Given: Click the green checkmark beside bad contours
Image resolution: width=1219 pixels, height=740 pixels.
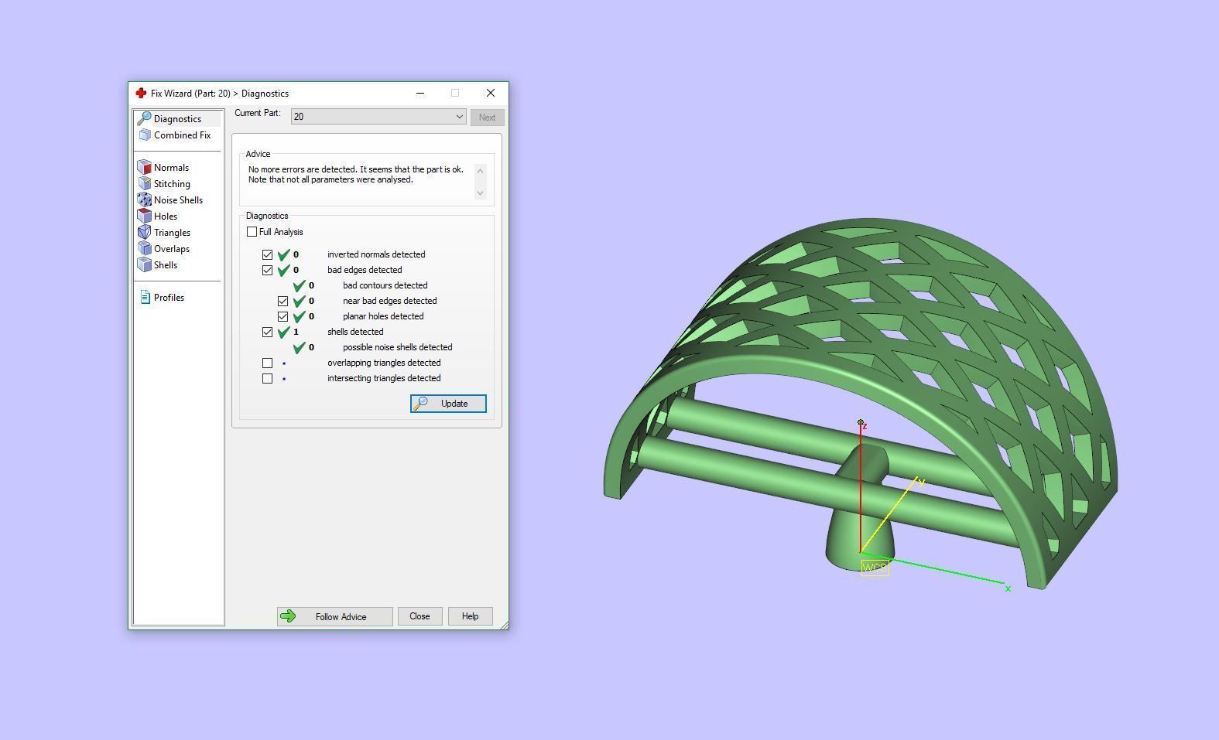Looking at the screenshot, I should point(300,285).
